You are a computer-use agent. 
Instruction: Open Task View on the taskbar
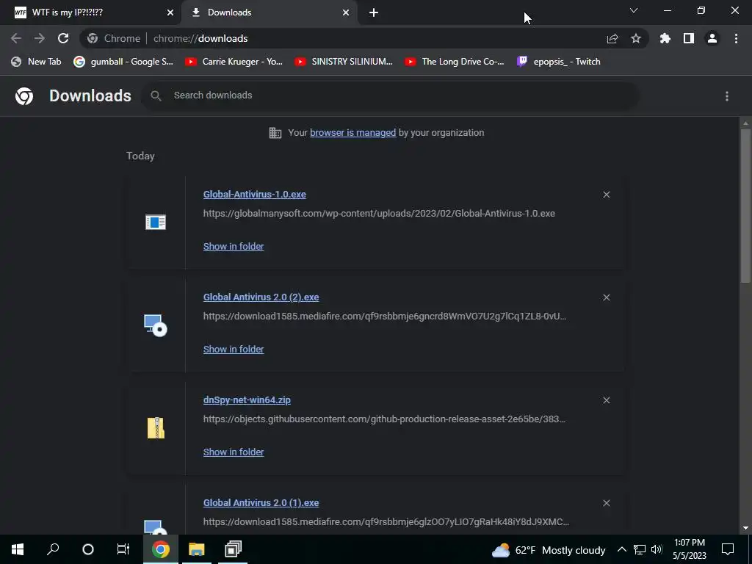[x=123, y=549]
